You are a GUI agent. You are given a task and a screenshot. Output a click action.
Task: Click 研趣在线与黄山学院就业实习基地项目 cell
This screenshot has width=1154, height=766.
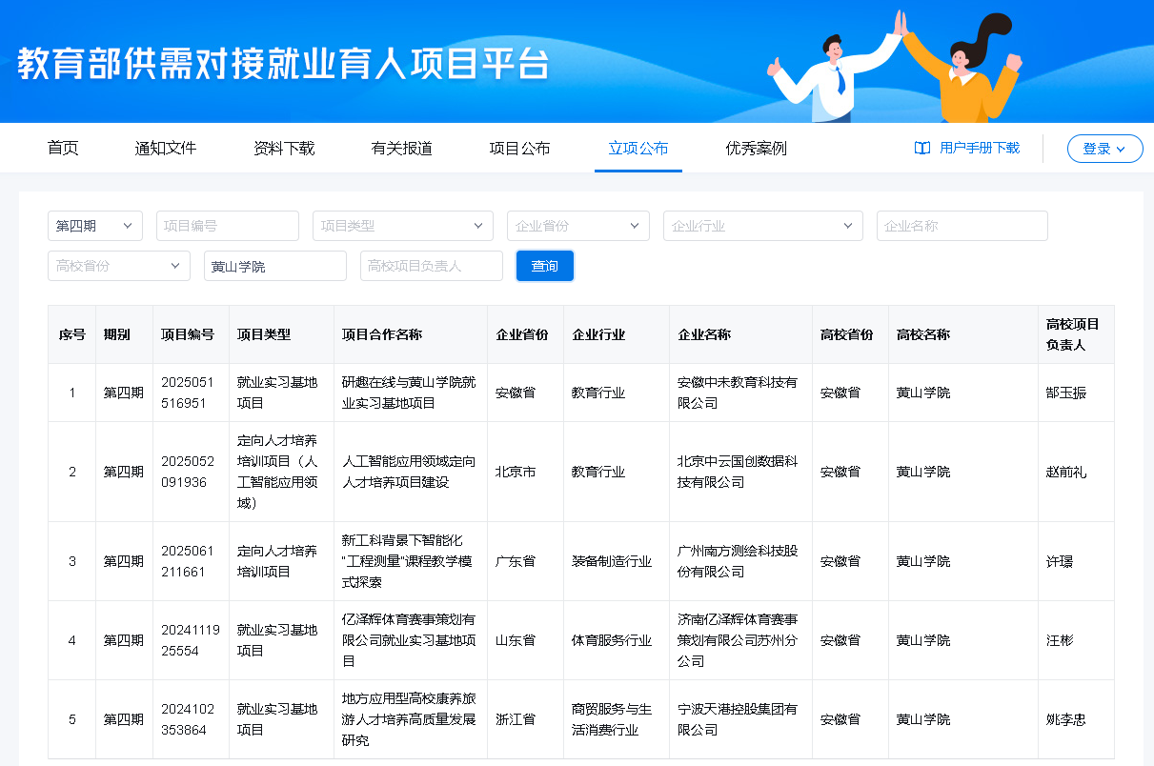[409, 393]
